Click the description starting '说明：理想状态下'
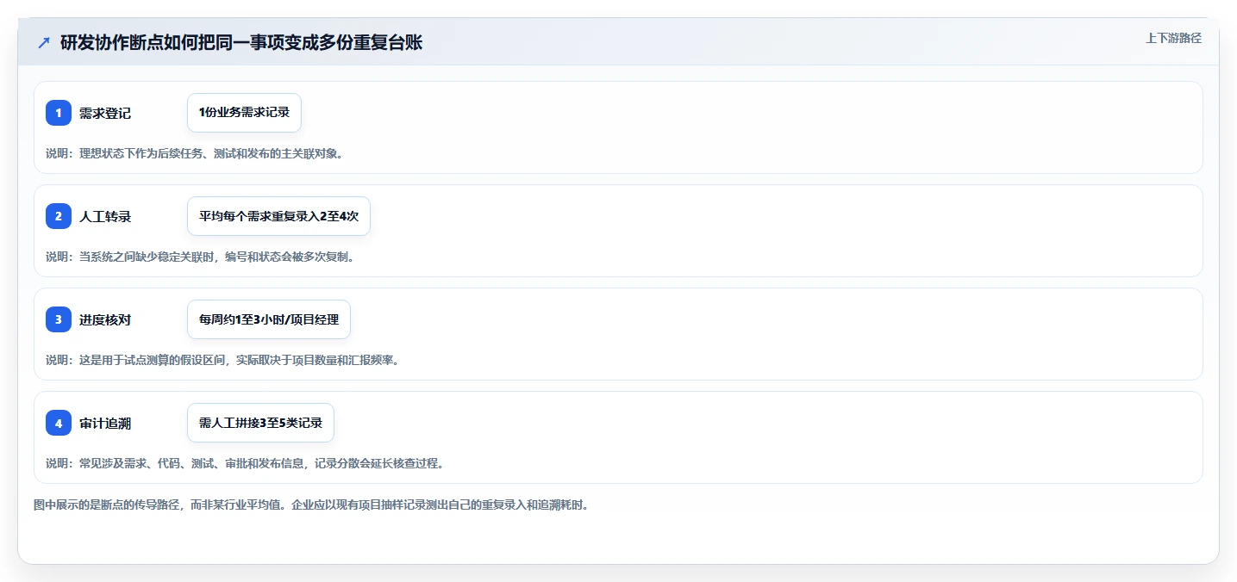 (194, 153)
